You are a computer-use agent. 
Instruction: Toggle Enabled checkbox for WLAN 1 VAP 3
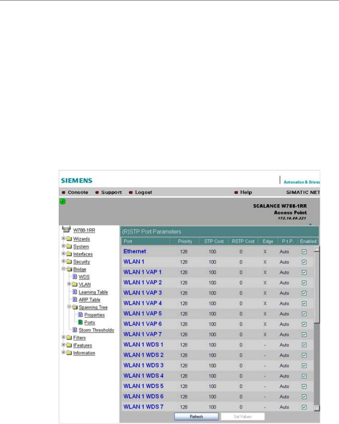pyautogui.click(x=304, y=293)
